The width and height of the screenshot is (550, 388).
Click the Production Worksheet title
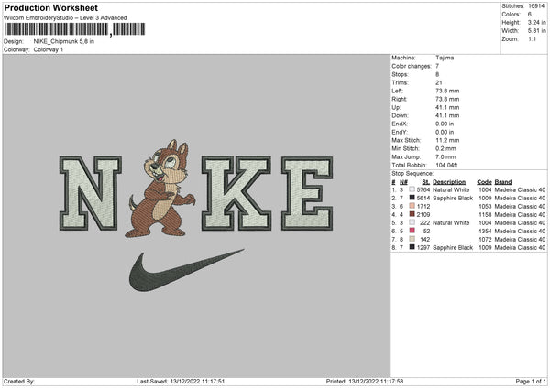pos(50,7)
